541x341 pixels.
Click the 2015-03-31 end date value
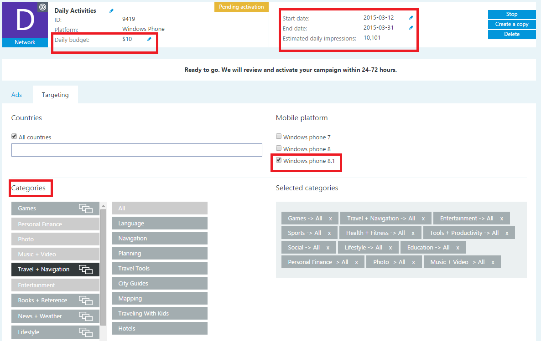click(379, 28)
